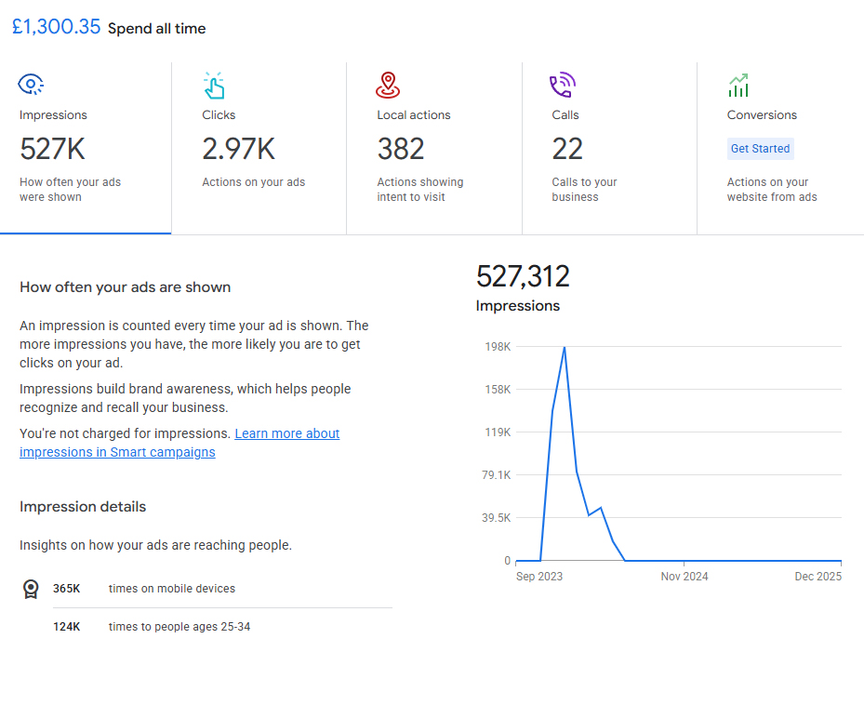Select the Impressions metric tab
864x705 pixels.
86,149
